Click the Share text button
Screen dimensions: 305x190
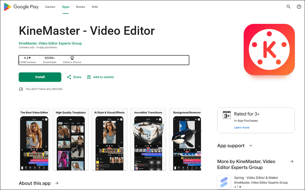77,77
